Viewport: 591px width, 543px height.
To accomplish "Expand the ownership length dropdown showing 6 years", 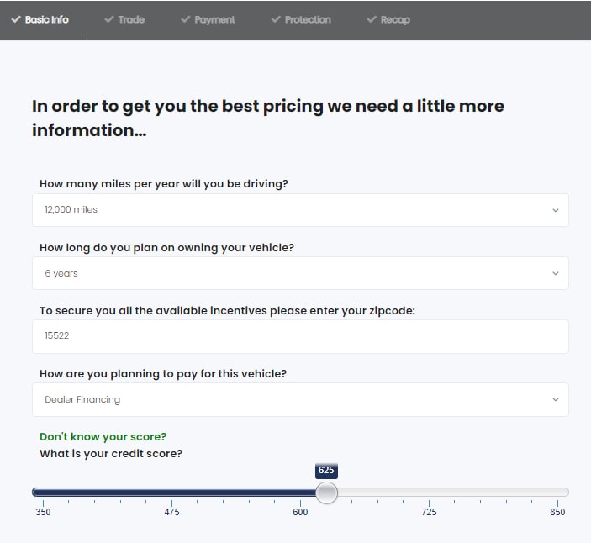I will [x=300, y=273].
